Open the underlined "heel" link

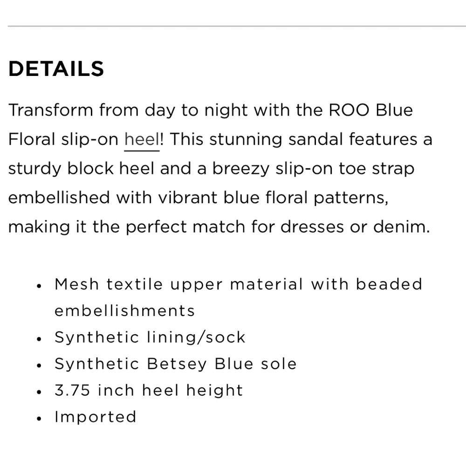pos(142,140)
